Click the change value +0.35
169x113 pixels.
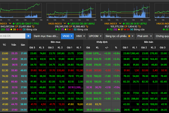(x=107, y=110)
